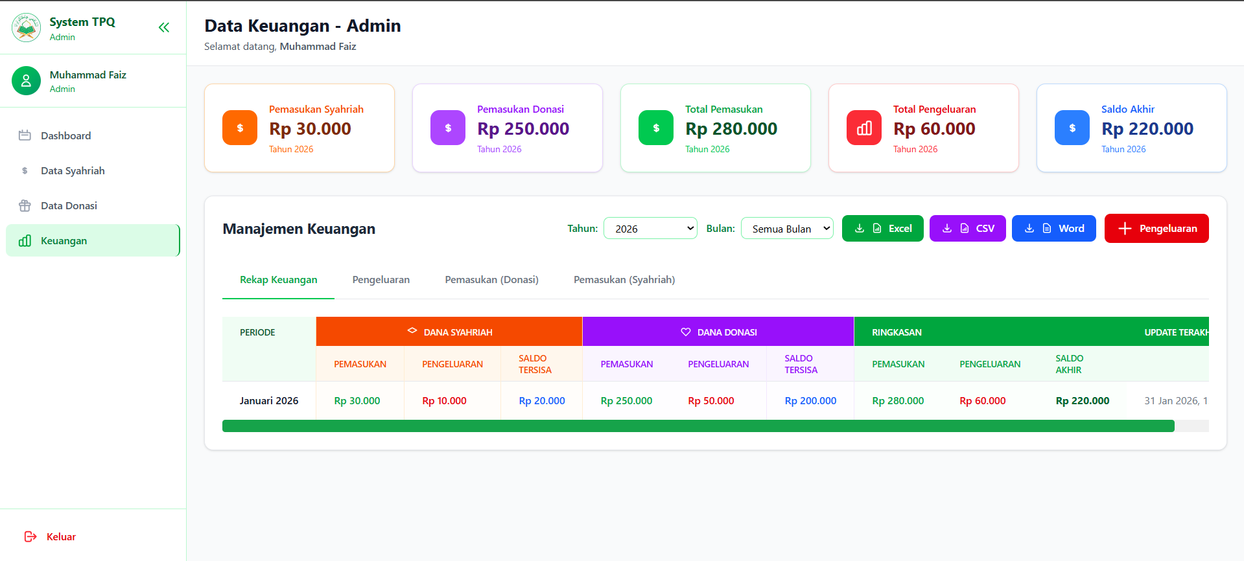Click plus icon on Pengeluaran button
The height and width of the screenshot is (561, 1244).
1125,228
